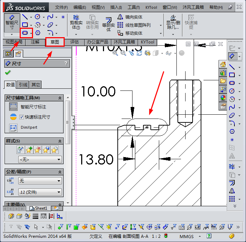Toggle the 快速标注尺寸 checkbox
The width and height of the screenshot is (246, 242).
21,117
